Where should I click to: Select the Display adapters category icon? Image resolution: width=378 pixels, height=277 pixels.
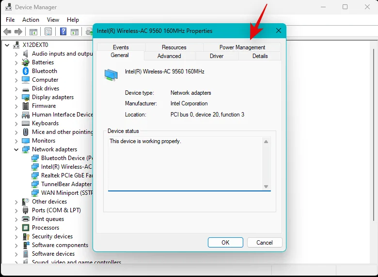point(26,97)
